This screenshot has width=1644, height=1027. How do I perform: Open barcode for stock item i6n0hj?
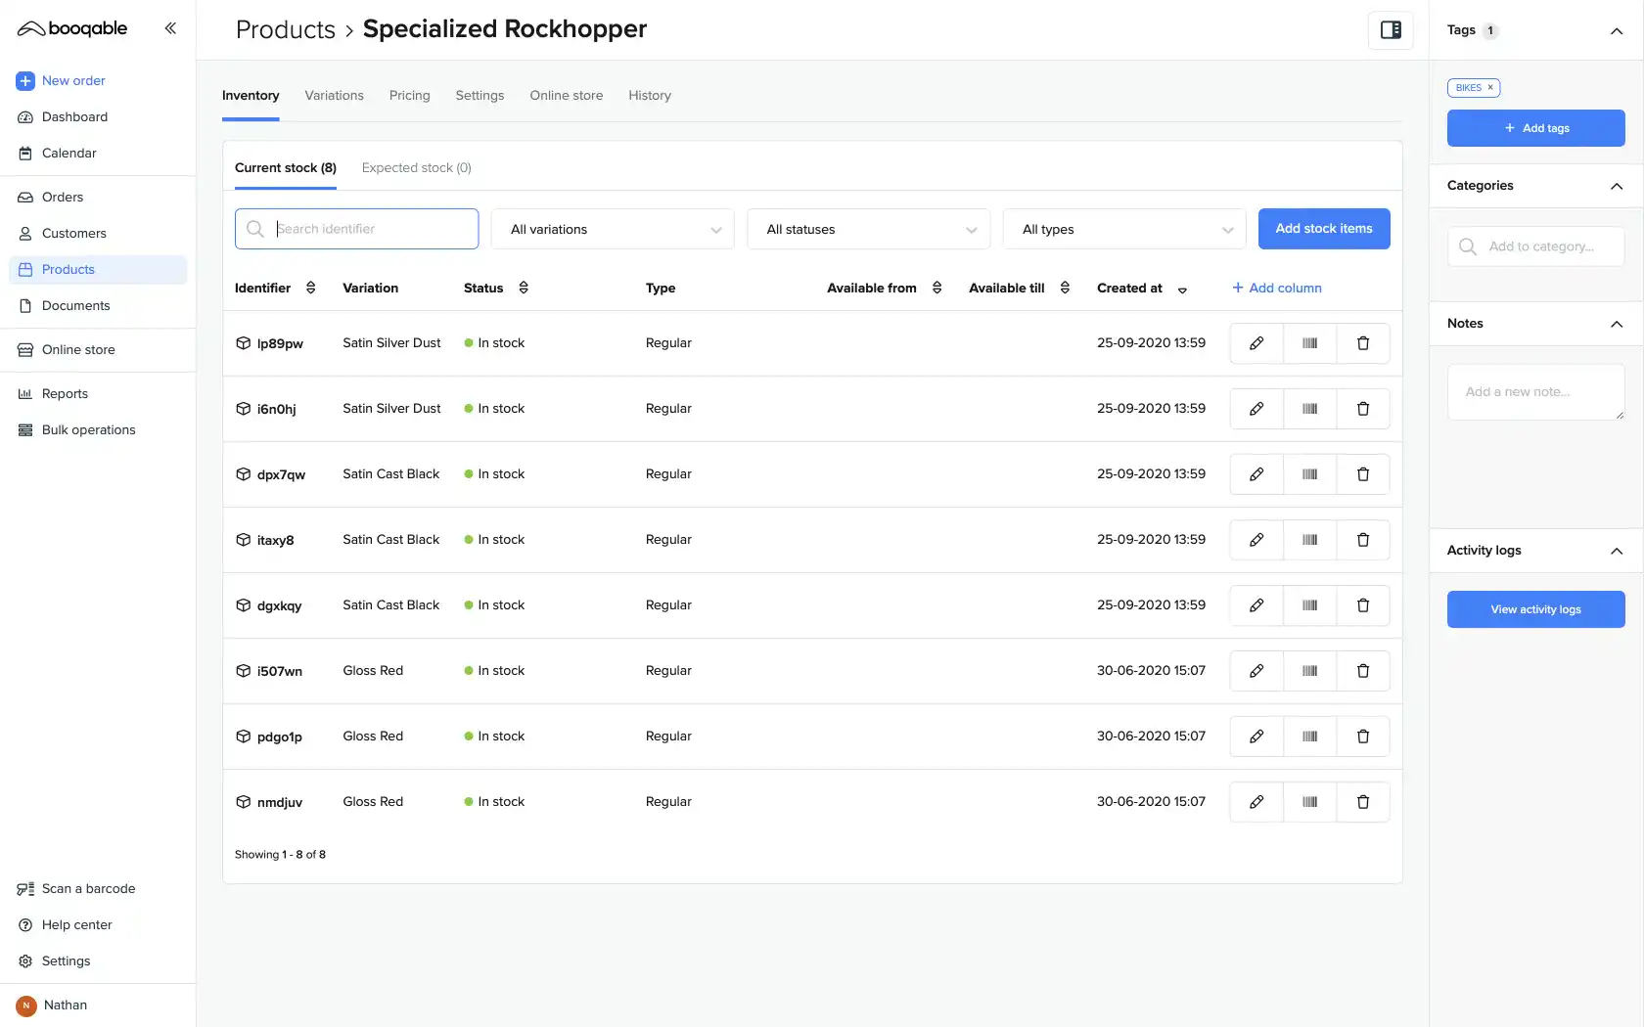tap(1309, 409)
